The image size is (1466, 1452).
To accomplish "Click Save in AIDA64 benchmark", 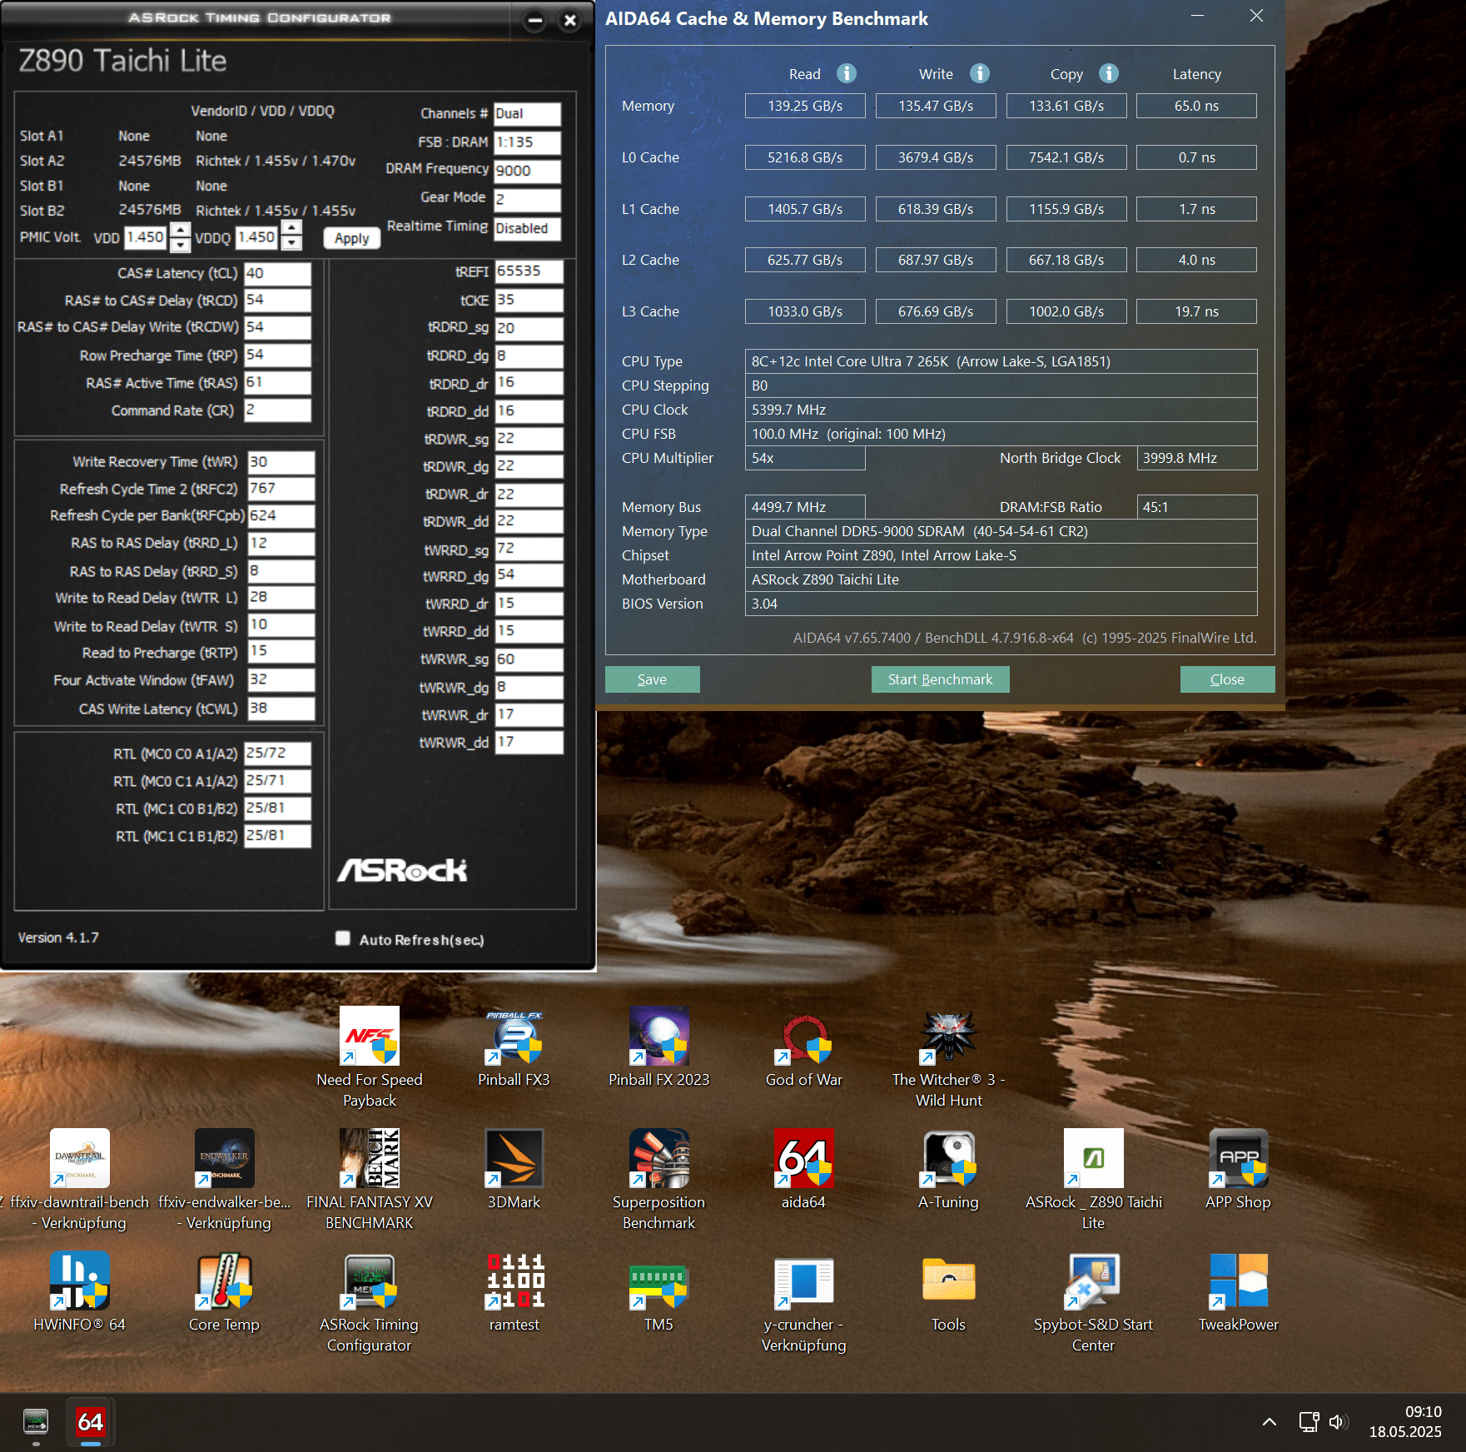I will click(x=652, y=679).
